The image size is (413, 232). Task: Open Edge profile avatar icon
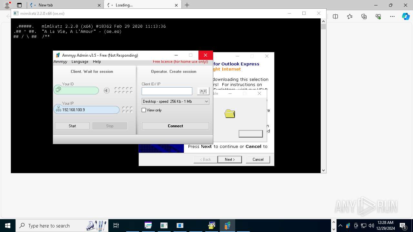click(x=7, y=5)
